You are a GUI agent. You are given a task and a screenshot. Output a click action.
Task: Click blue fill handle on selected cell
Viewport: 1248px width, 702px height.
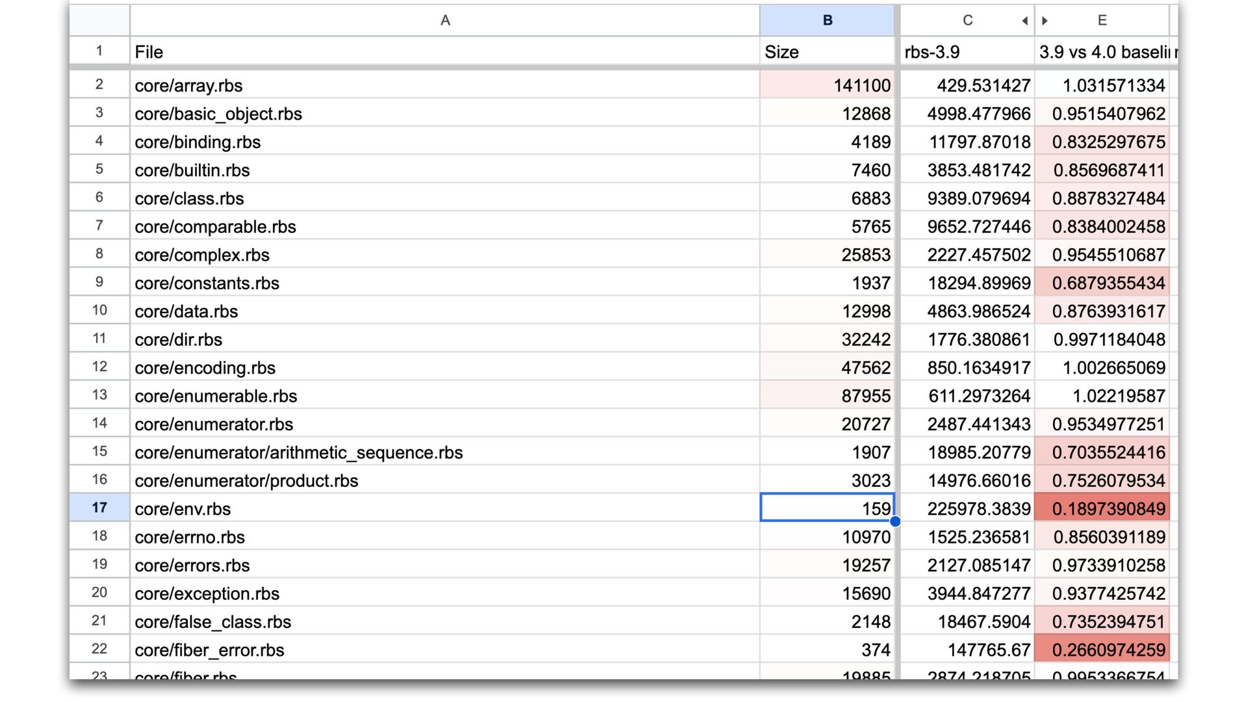click(x=895, y=521)
